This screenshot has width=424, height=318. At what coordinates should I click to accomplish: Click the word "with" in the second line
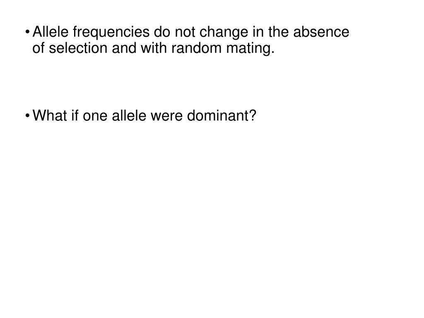pos(154,48)
